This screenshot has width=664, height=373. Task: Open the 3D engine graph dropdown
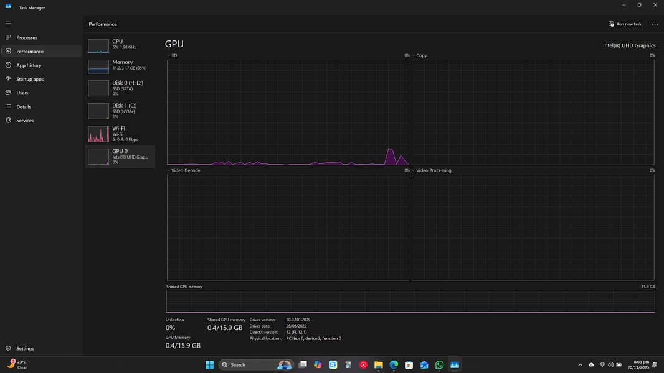pos(169,55)
